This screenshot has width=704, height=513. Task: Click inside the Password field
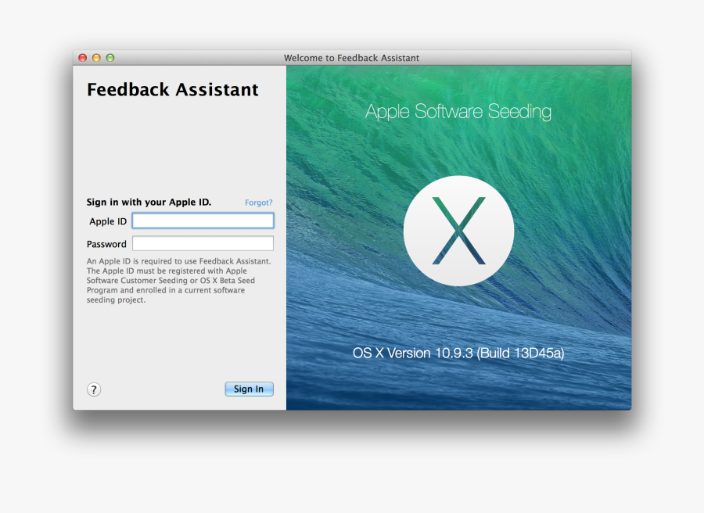coord(203,243)
